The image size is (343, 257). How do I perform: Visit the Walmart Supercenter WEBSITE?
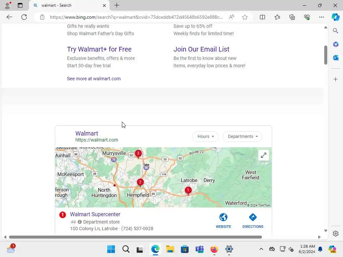click(x=223, y=221)
